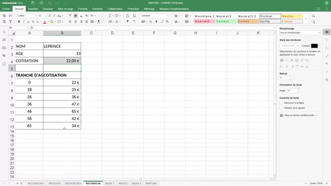Apply all borders in border panel

[282, 60]
